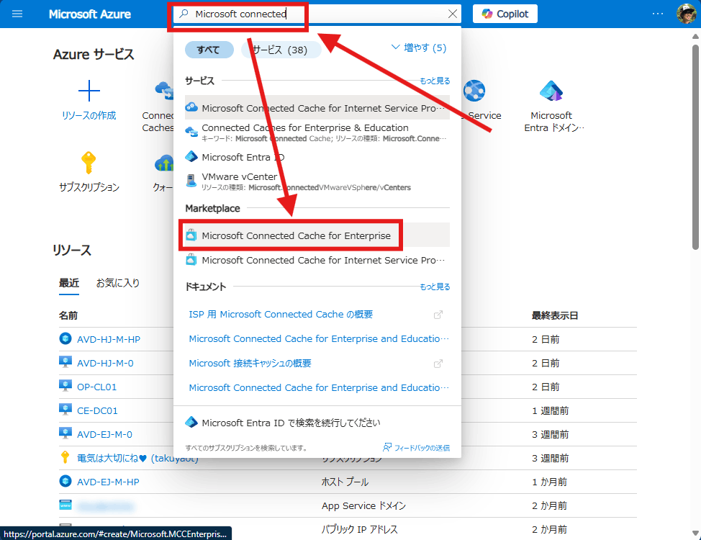Click もっと見る next to サービス heading
This screenshot has width=701, height=540.
click(x=435, y=81)
